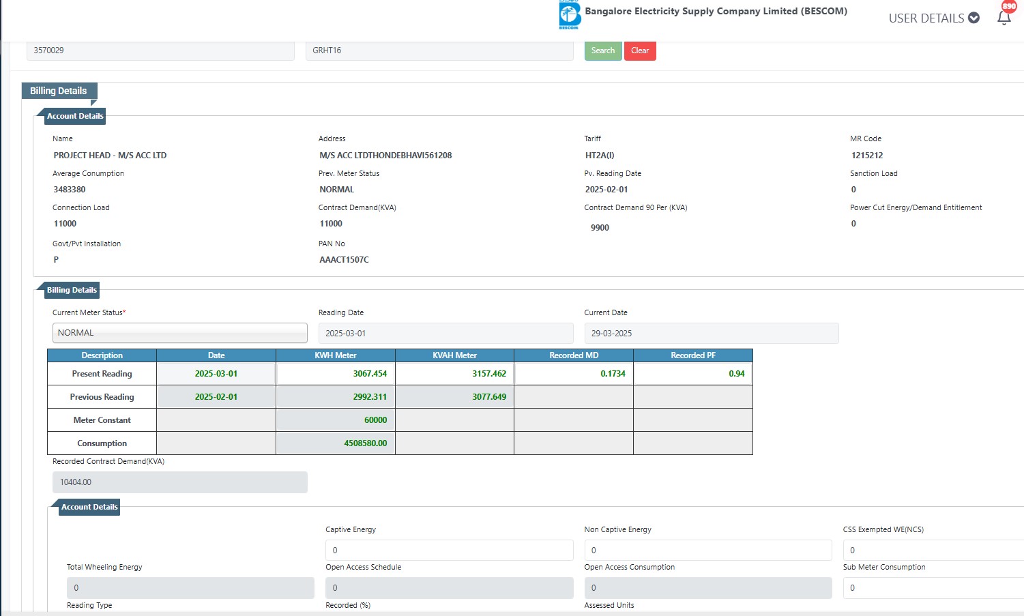The image size is (1024, 616).
Task: Click present KVAH reading 3157.462
Action: (x=455, y=374)
